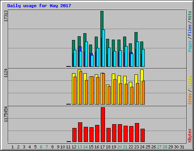The height and width of the screenshot is (151, 194).
Task: Click day 24 label on the date axis
Action: click(x=142, y=147)
